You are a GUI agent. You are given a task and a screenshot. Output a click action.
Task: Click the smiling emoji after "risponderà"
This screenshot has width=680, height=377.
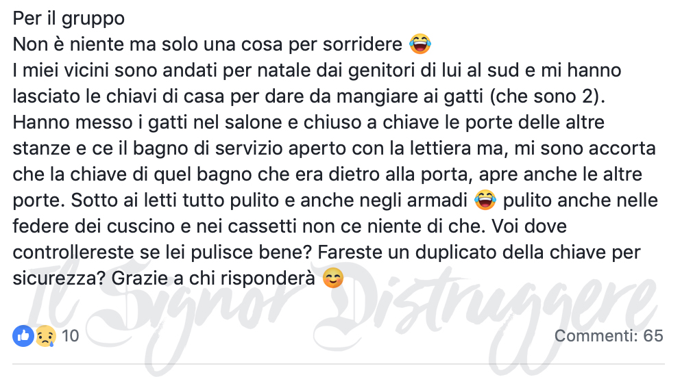(x=333, y=278)
